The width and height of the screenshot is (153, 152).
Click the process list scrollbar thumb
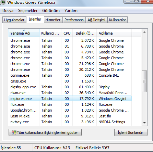pyautogui.click(x=144, y=81)
